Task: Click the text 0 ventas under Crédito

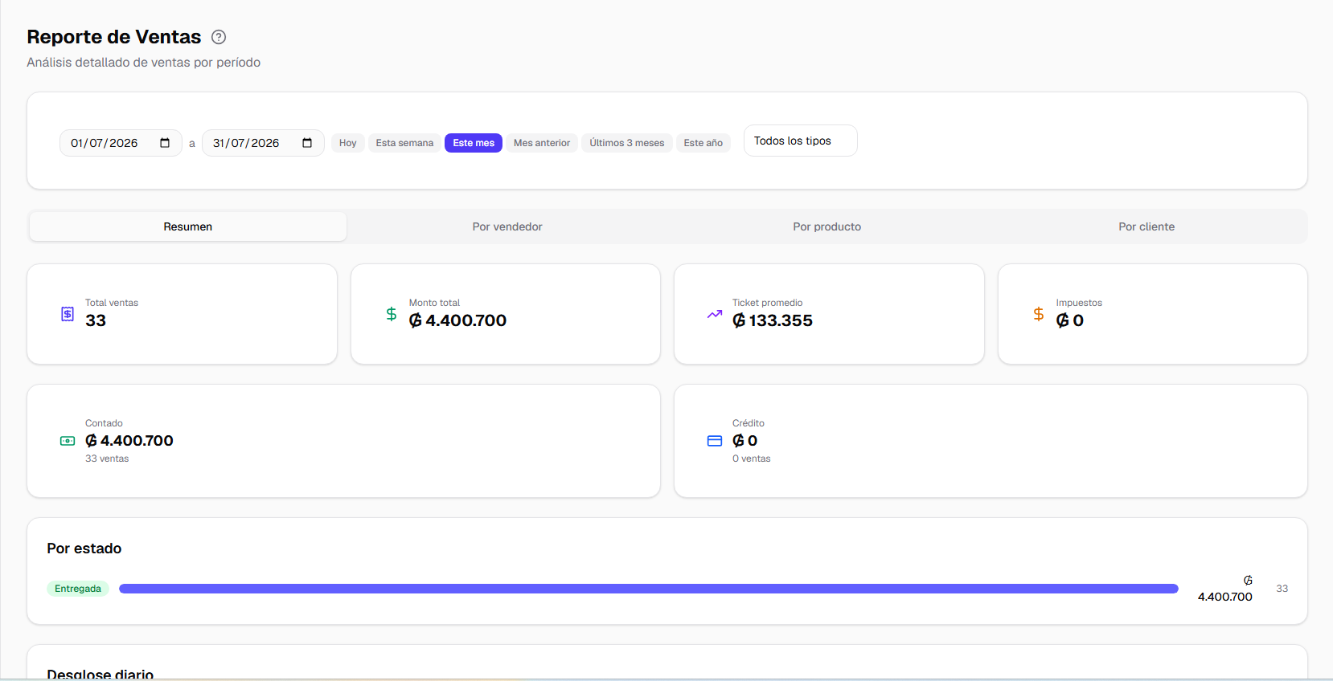Action: 751,459
